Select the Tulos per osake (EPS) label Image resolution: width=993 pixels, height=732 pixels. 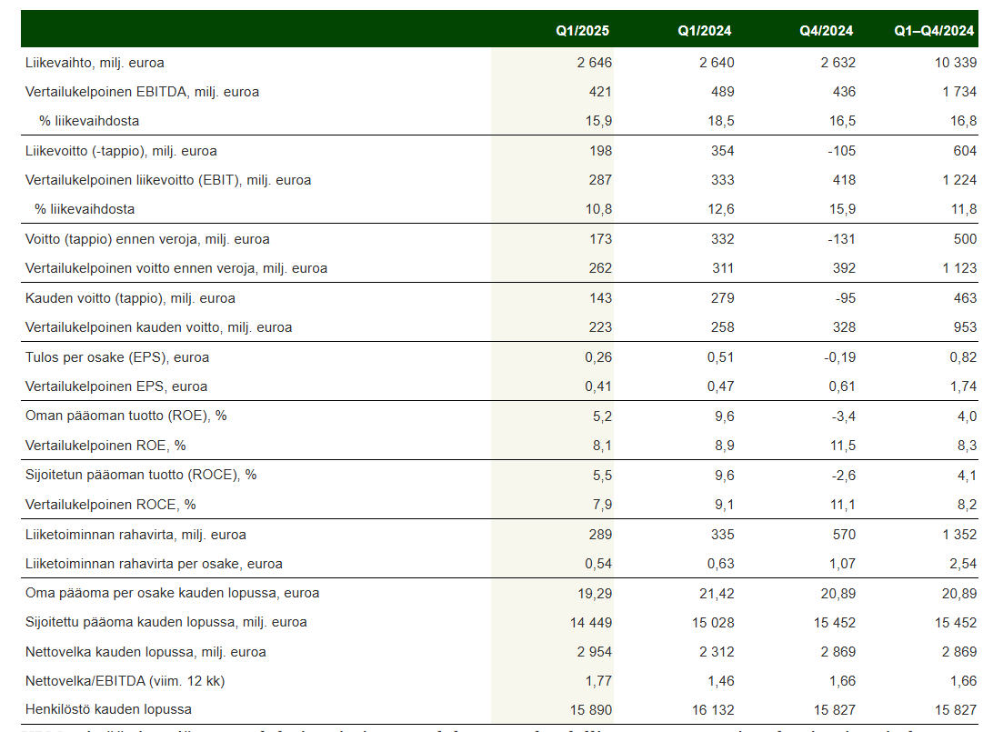point(117,357)
